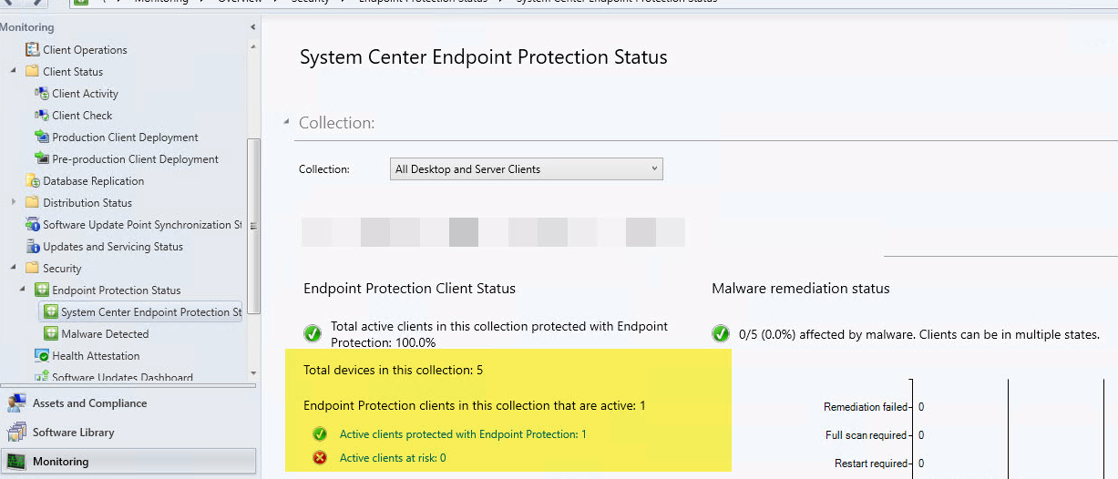Image resolution: width=1118 pixels, height=479 pixels.
Task: Collapse Endpoint Protection Status node
Action: point(23,290)
